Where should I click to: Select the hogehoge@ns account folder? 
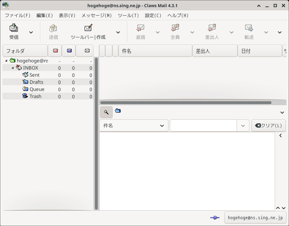coord(48,61)
